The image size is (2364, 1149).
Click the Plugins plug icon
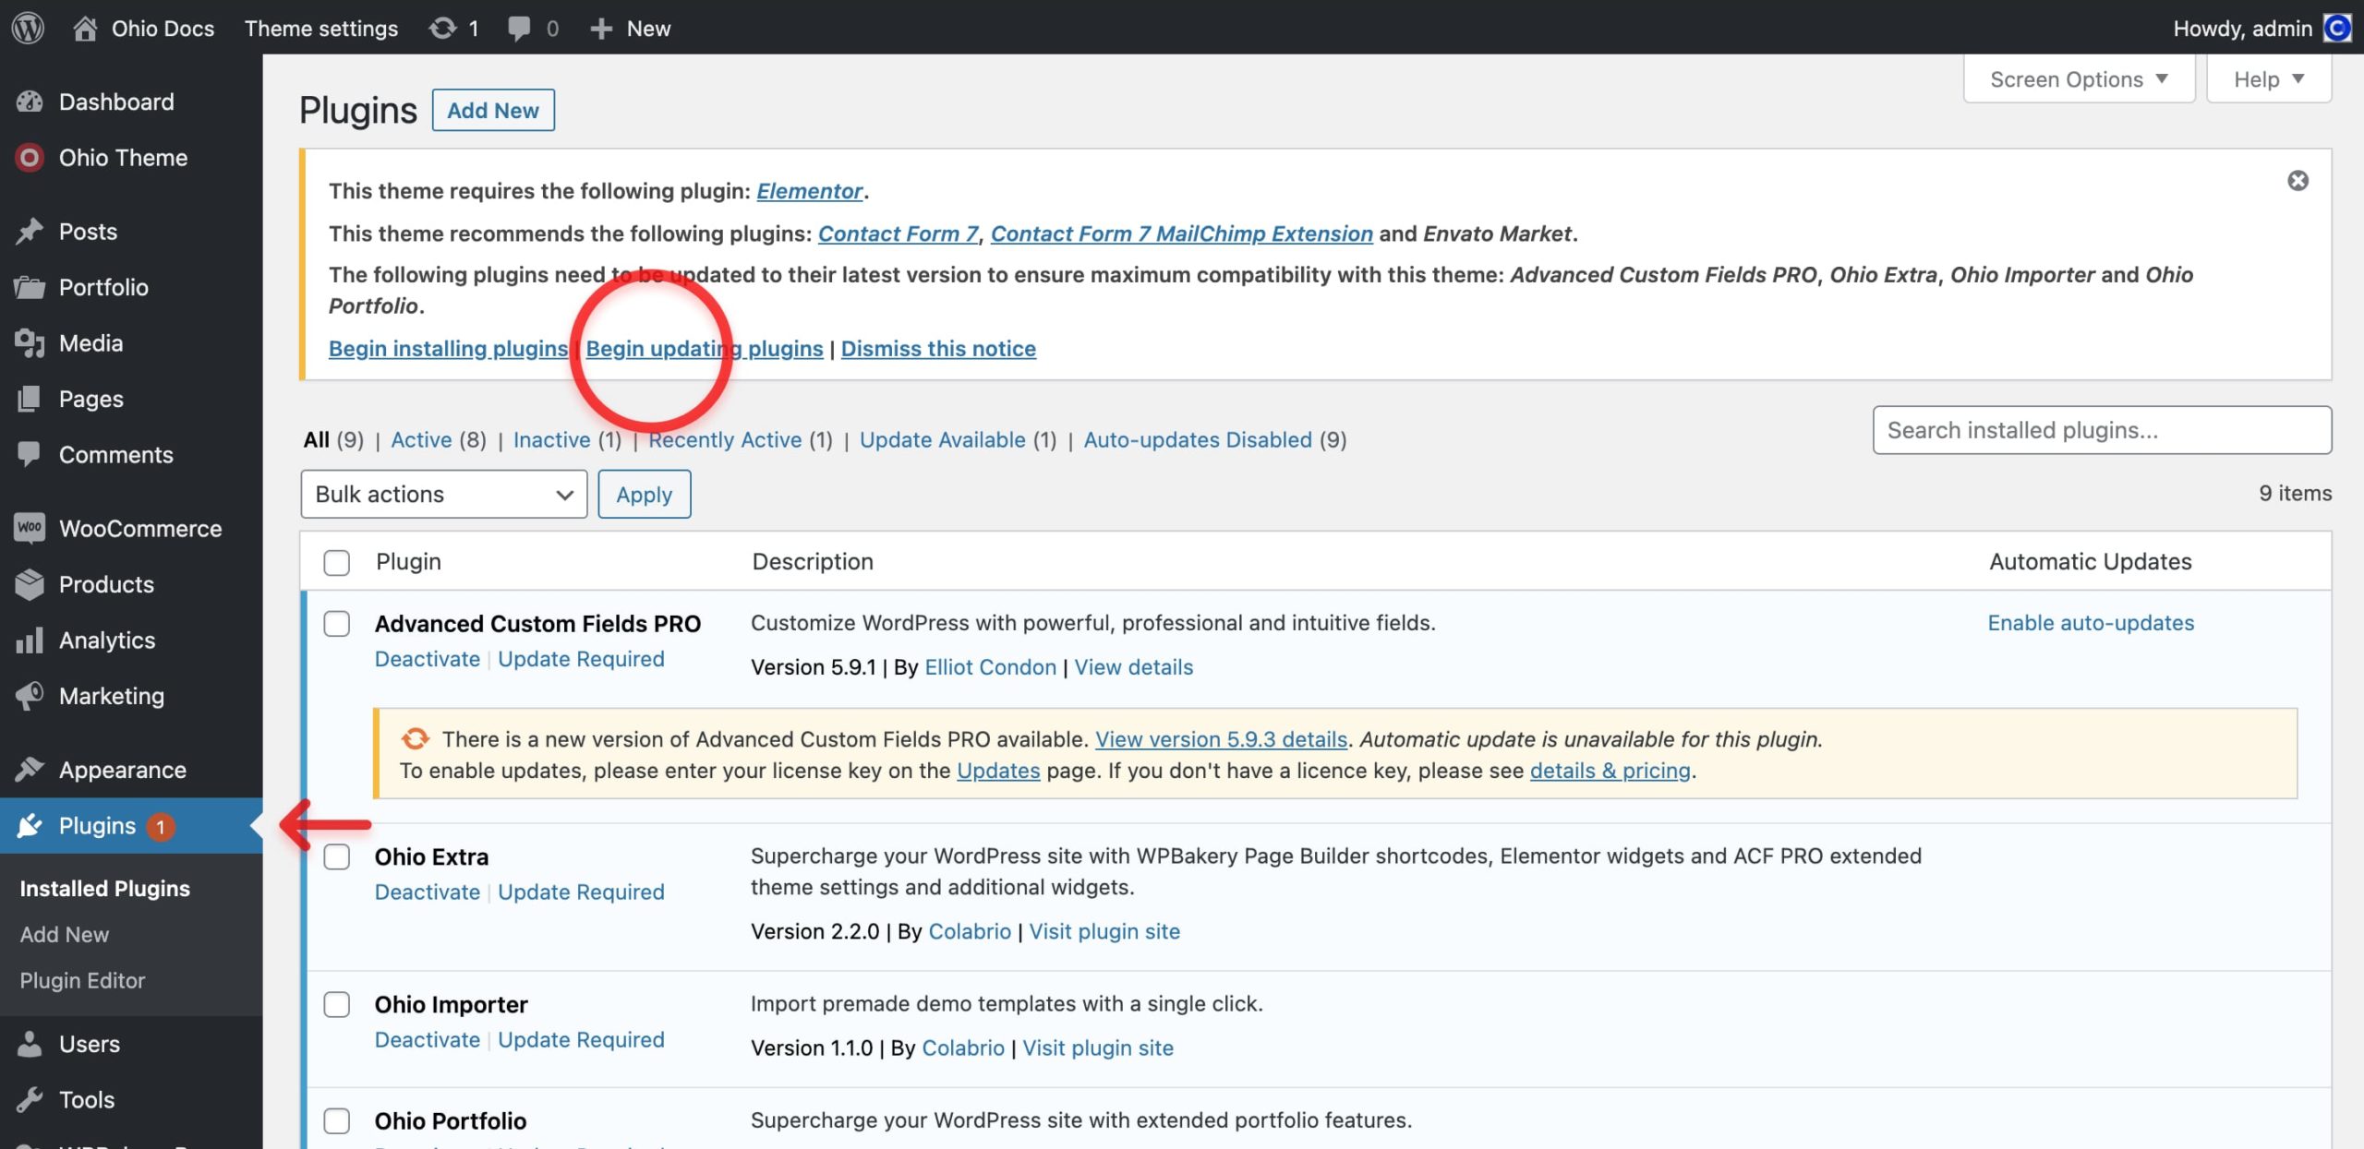[x=30, y=825]
